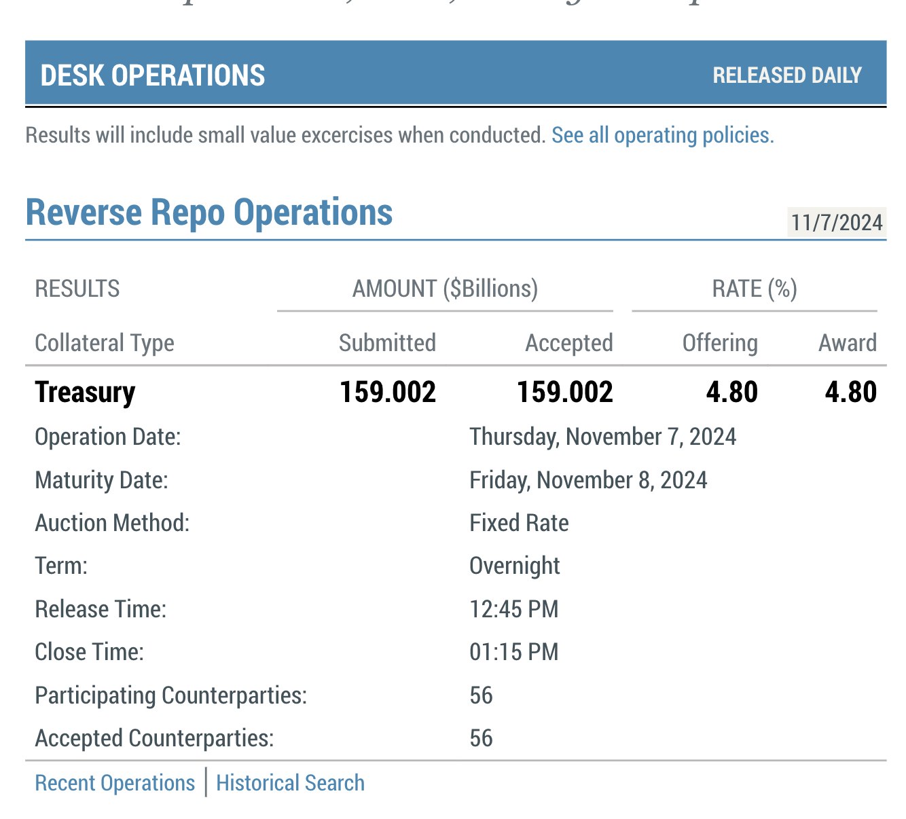Click the 11/7/2024 date badge
The height and width of the screenshot is (819, 906).
tap(836, 223)
